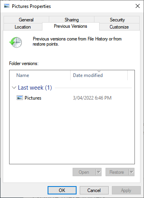The image size is (144, 198).
Task: Open the Open button dropdown arrow
Action: [99, 172]
